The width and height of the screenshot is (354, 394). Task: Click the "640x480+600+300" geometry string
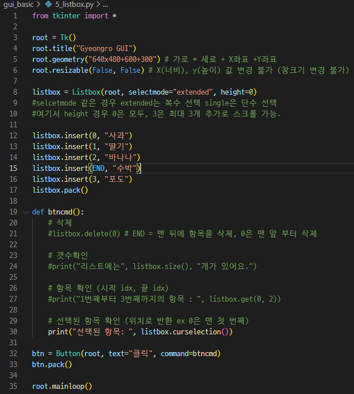click(x=123, y=60)
